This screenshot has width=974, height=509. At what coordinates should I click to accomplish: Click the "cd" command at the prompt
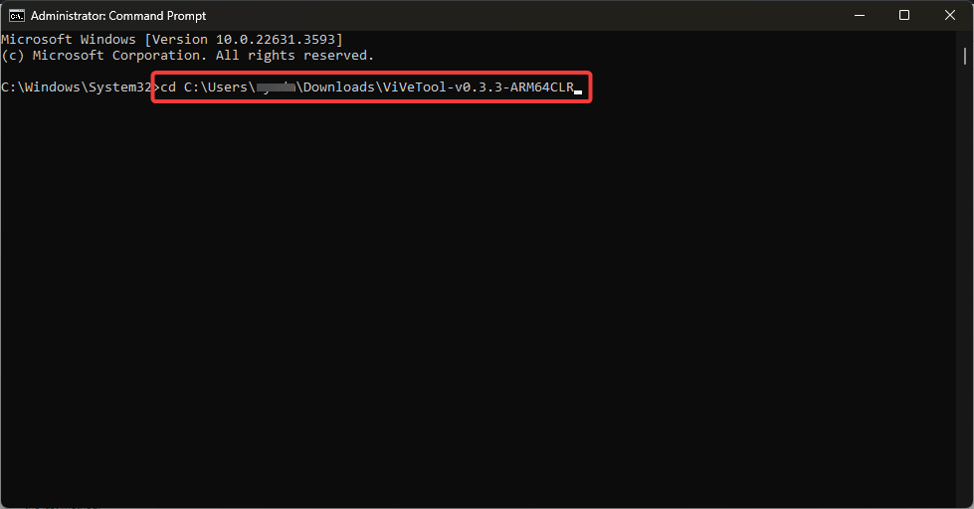coord(168,87)
